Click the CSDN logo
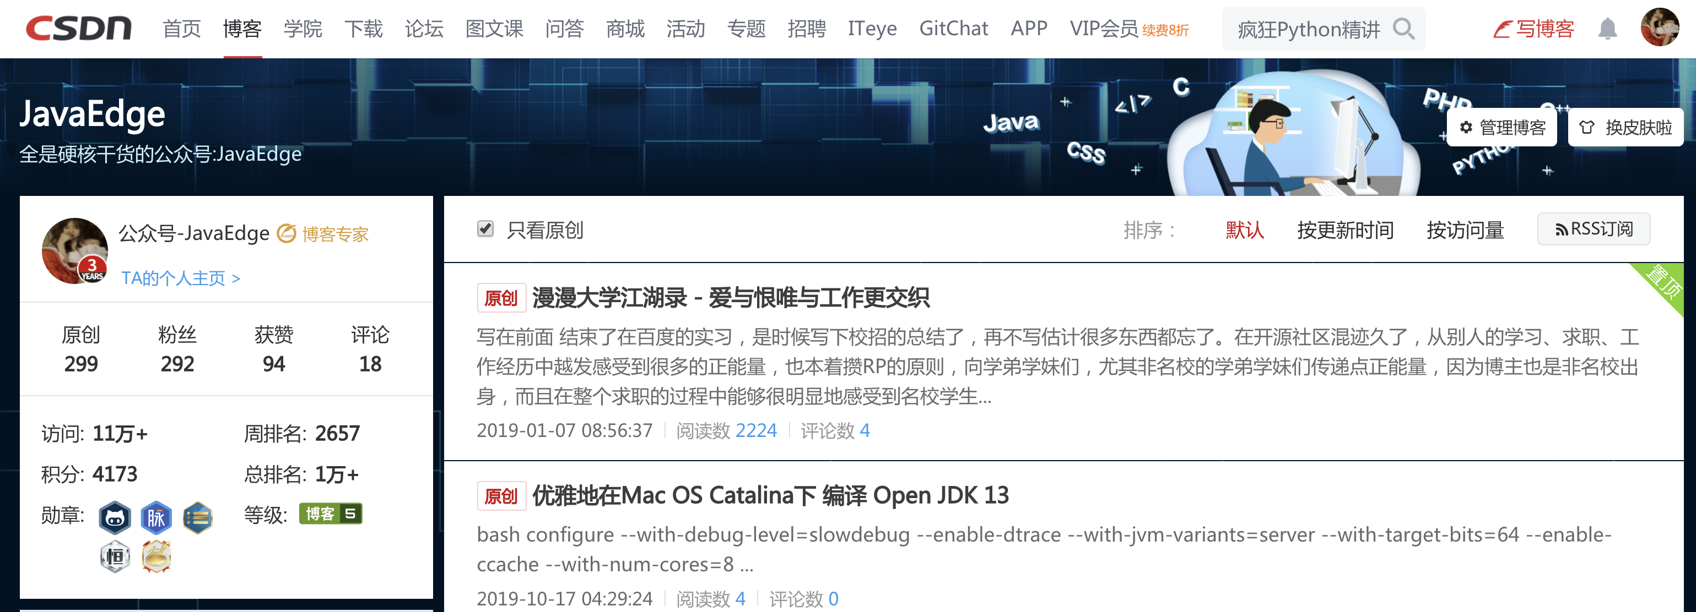The width and height of the screenshot is (1696, 612). point(78,28)
